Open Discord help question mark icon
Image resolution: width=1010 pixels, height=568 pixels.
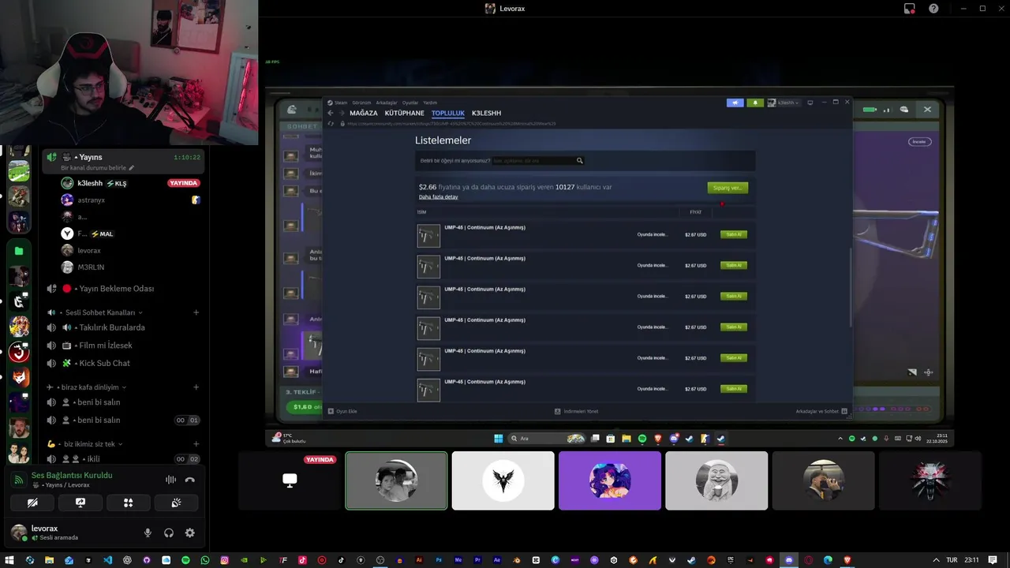pyautogui.click(x=934, y=9)
